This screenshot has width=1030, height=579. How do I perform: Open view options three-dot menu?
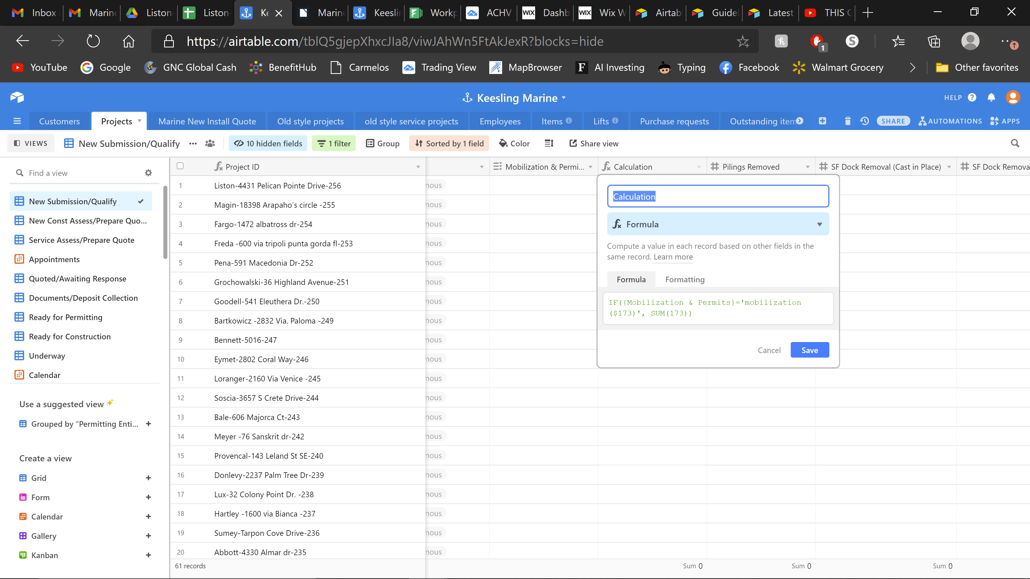pyautogui.click(x=193, y=143)
